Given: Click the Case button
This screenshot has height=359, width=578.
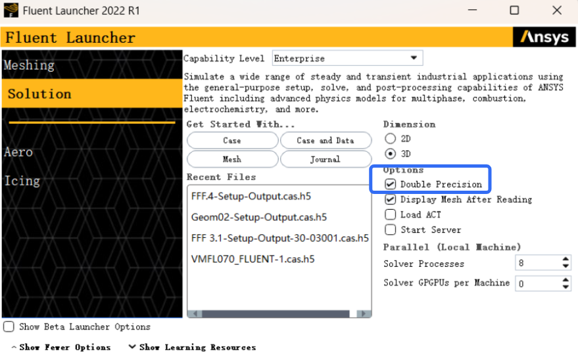Looking at the screenshot, I should tap(232, 141).
